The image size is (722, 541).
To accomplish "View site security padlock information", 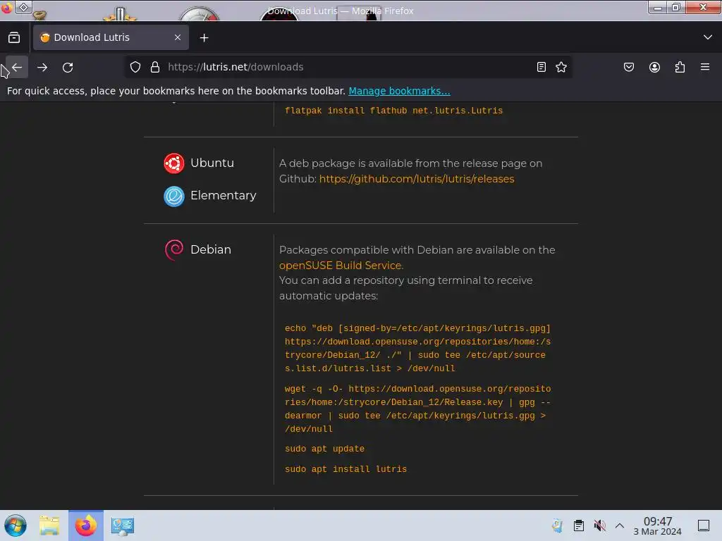I will click(155, 67).
